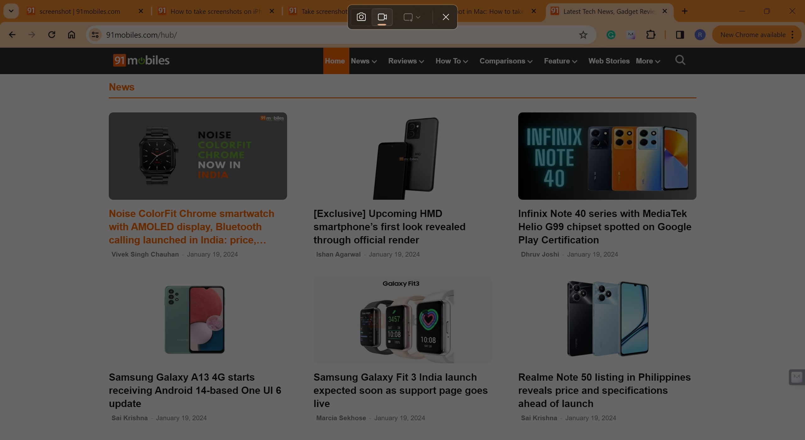This screenshot has width=805, height=440.
Task: Switch to the screenshot | 91mobiles.com tab
Action: click(80, 11)
